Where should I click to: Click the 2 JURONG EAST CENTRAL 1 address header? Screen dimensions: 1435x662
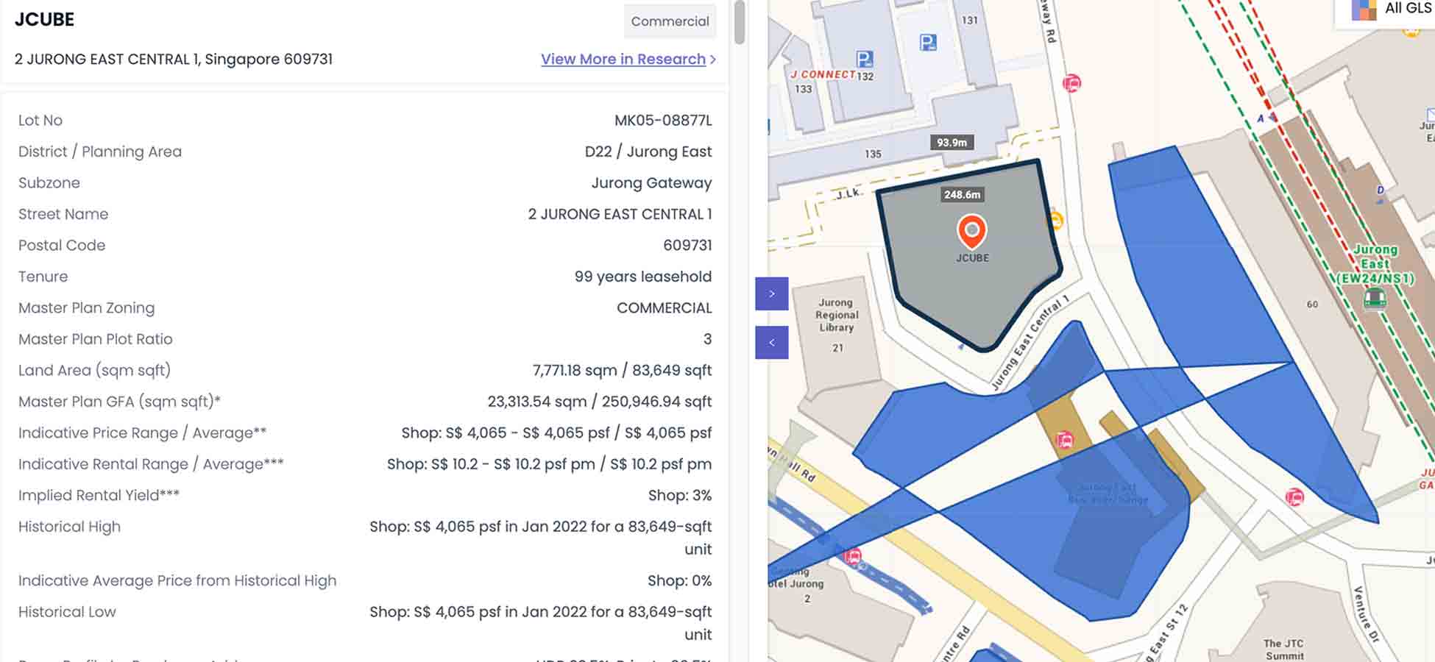(174, 59)
